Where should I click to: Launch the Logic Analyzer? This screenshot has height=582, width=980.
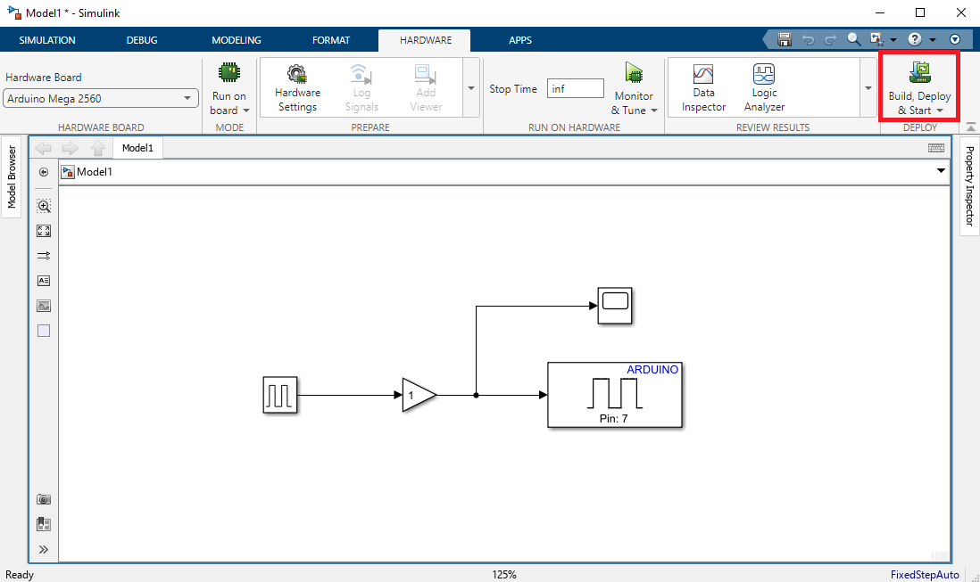(764, 74)
